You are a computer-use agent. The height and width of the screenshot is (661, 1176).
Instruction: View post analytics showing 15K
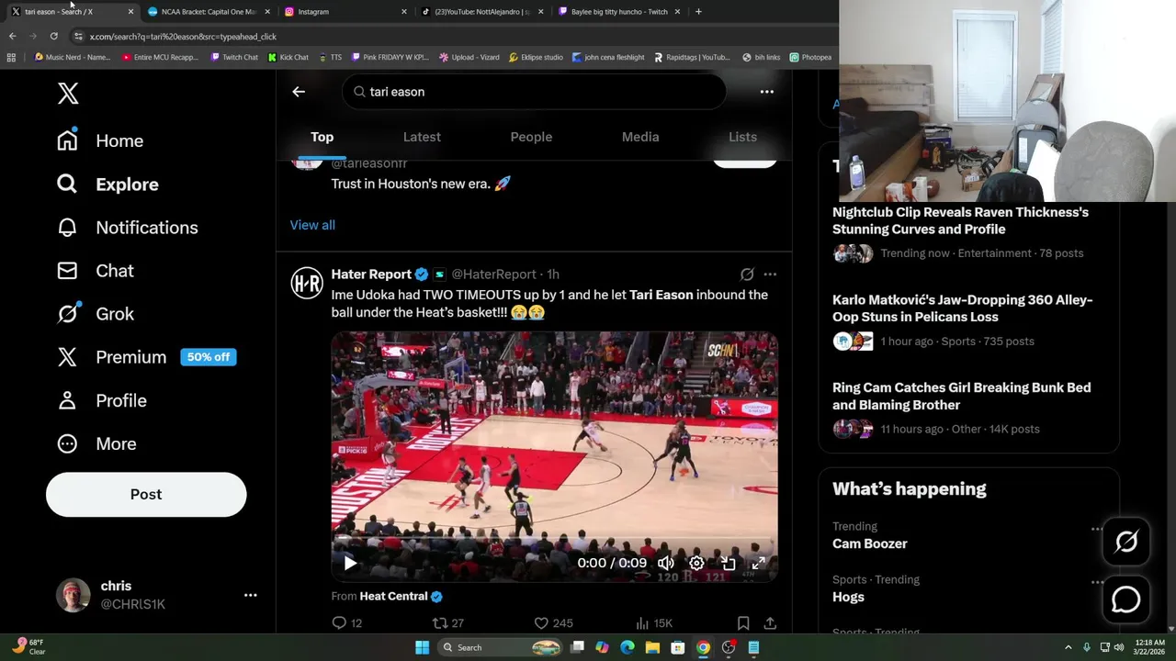(654, 623)
